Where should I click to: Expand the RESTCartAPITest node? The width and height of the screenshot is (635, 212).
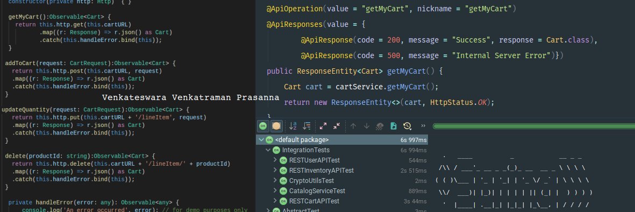[x=275, y=201]
